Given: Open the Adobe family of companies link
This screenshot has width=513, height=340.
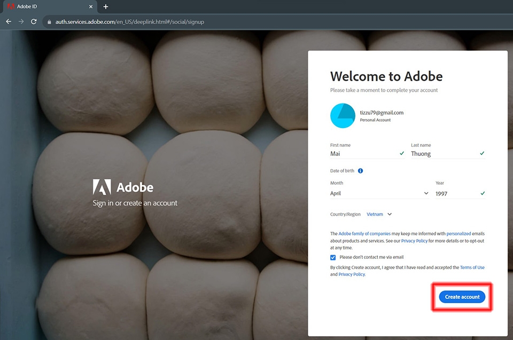Looking at the screenshot, I should (364, 234).
